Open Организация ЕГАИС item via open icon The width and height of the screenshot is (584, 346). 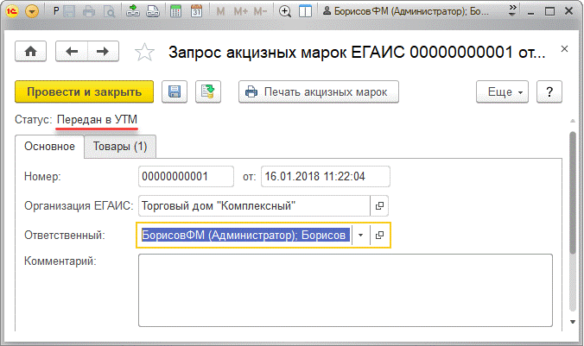tap(379, 205)
